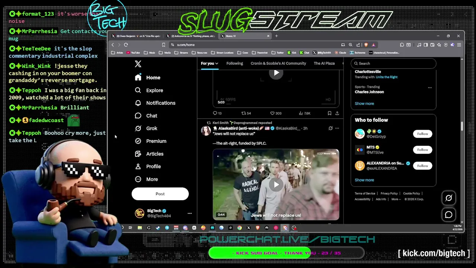Open Profile in the sidebar

pyautogui.click(x=148, y=166)
